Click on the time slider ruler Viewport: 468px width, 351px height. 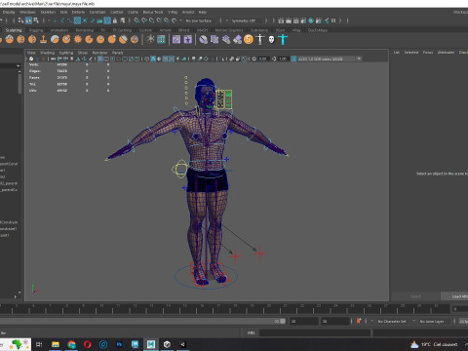pos(224,309)
